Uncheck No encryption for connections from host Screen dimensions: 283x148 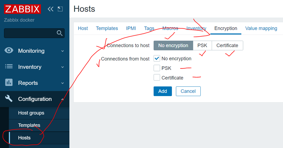157,58
